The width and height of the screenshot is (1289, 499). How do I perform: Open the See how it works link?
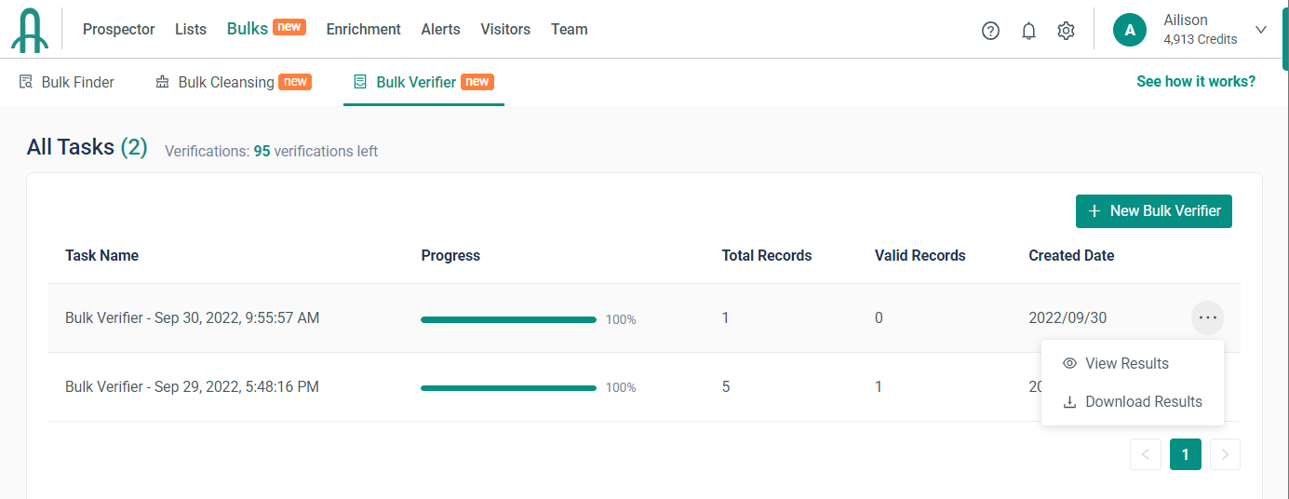click(1195, 82)
